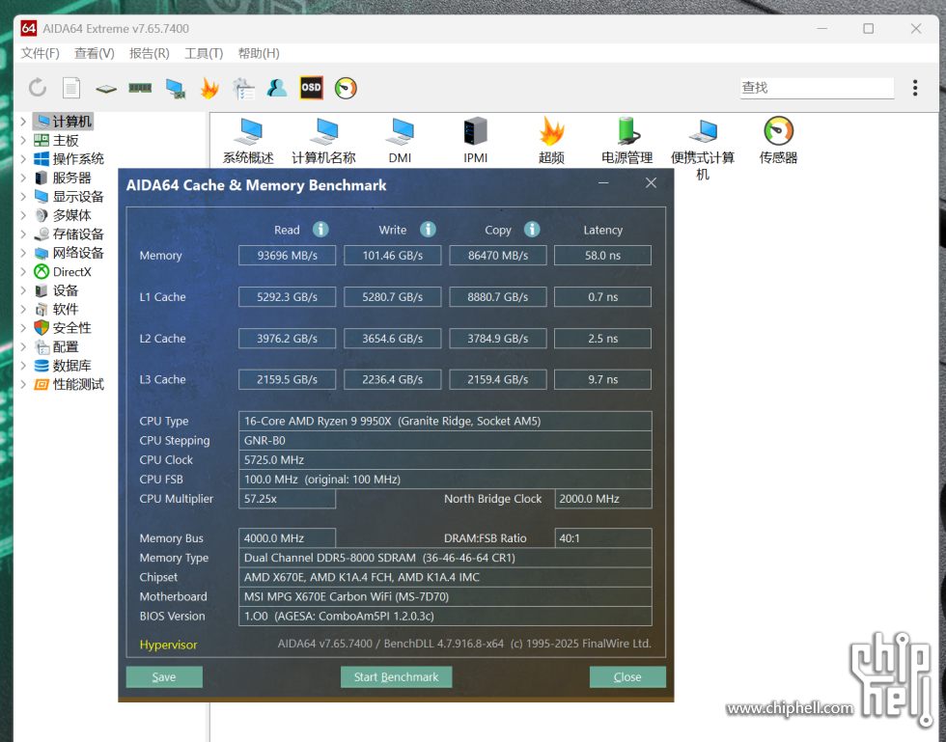This screenshot has height=742, width=946.
Task: Click the DRAM:FSB Ratio value 40:1
Action: (x=602, y=538)
